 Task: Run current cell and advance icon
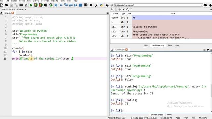coord(41,5)
